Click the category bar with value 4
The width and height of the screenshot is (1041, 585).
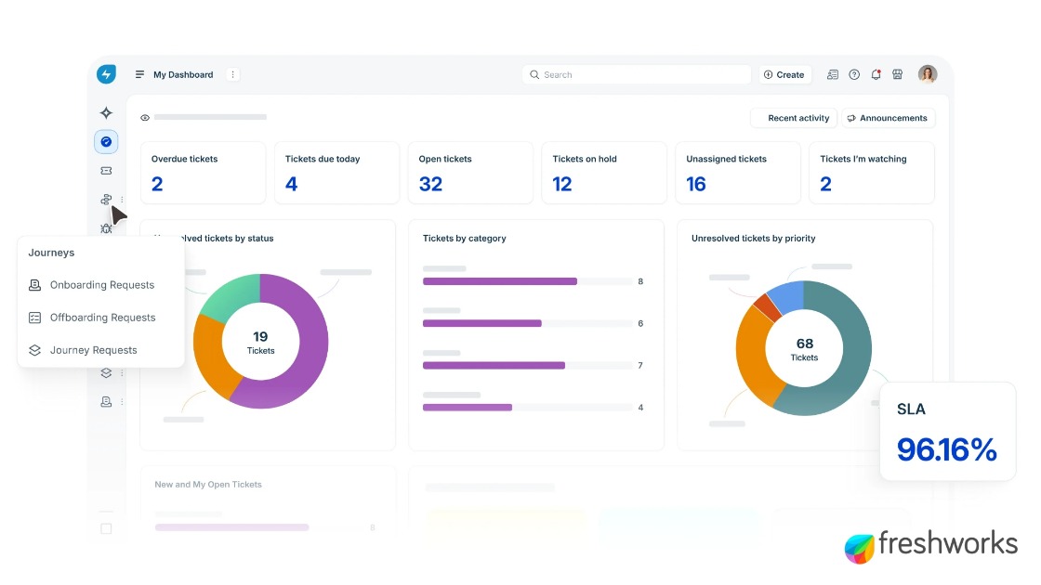click(x=468, y=408)
